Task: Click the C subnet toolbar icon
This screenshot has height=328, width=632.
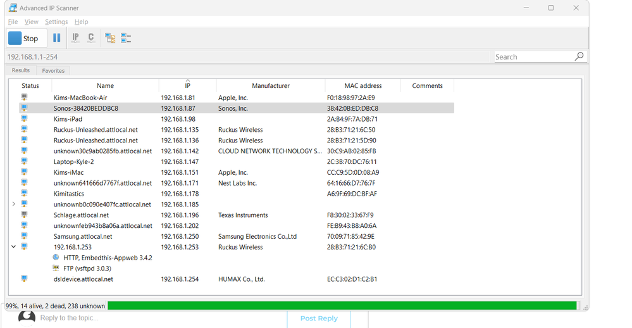Action: pos(91,38)
